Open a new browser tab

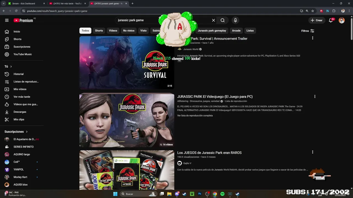click(x=132, y=4)
